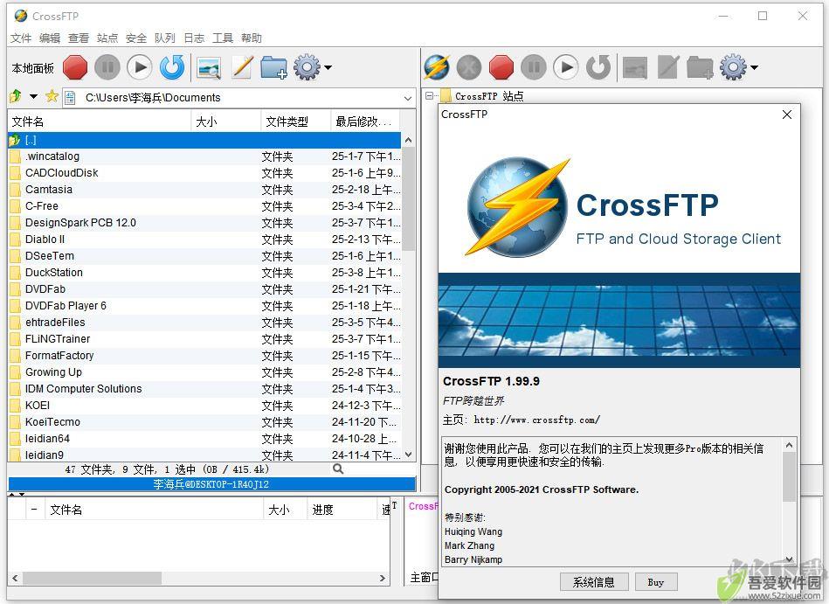
Task: Click the remote panel image view icon
Action: click(x=635, y=67)
